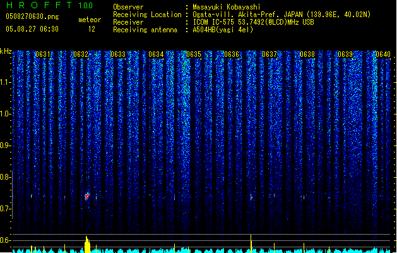Click the 0.9 frequency axis label
Image resolution: width=397 pixels, height=253 pixels.
6,145
